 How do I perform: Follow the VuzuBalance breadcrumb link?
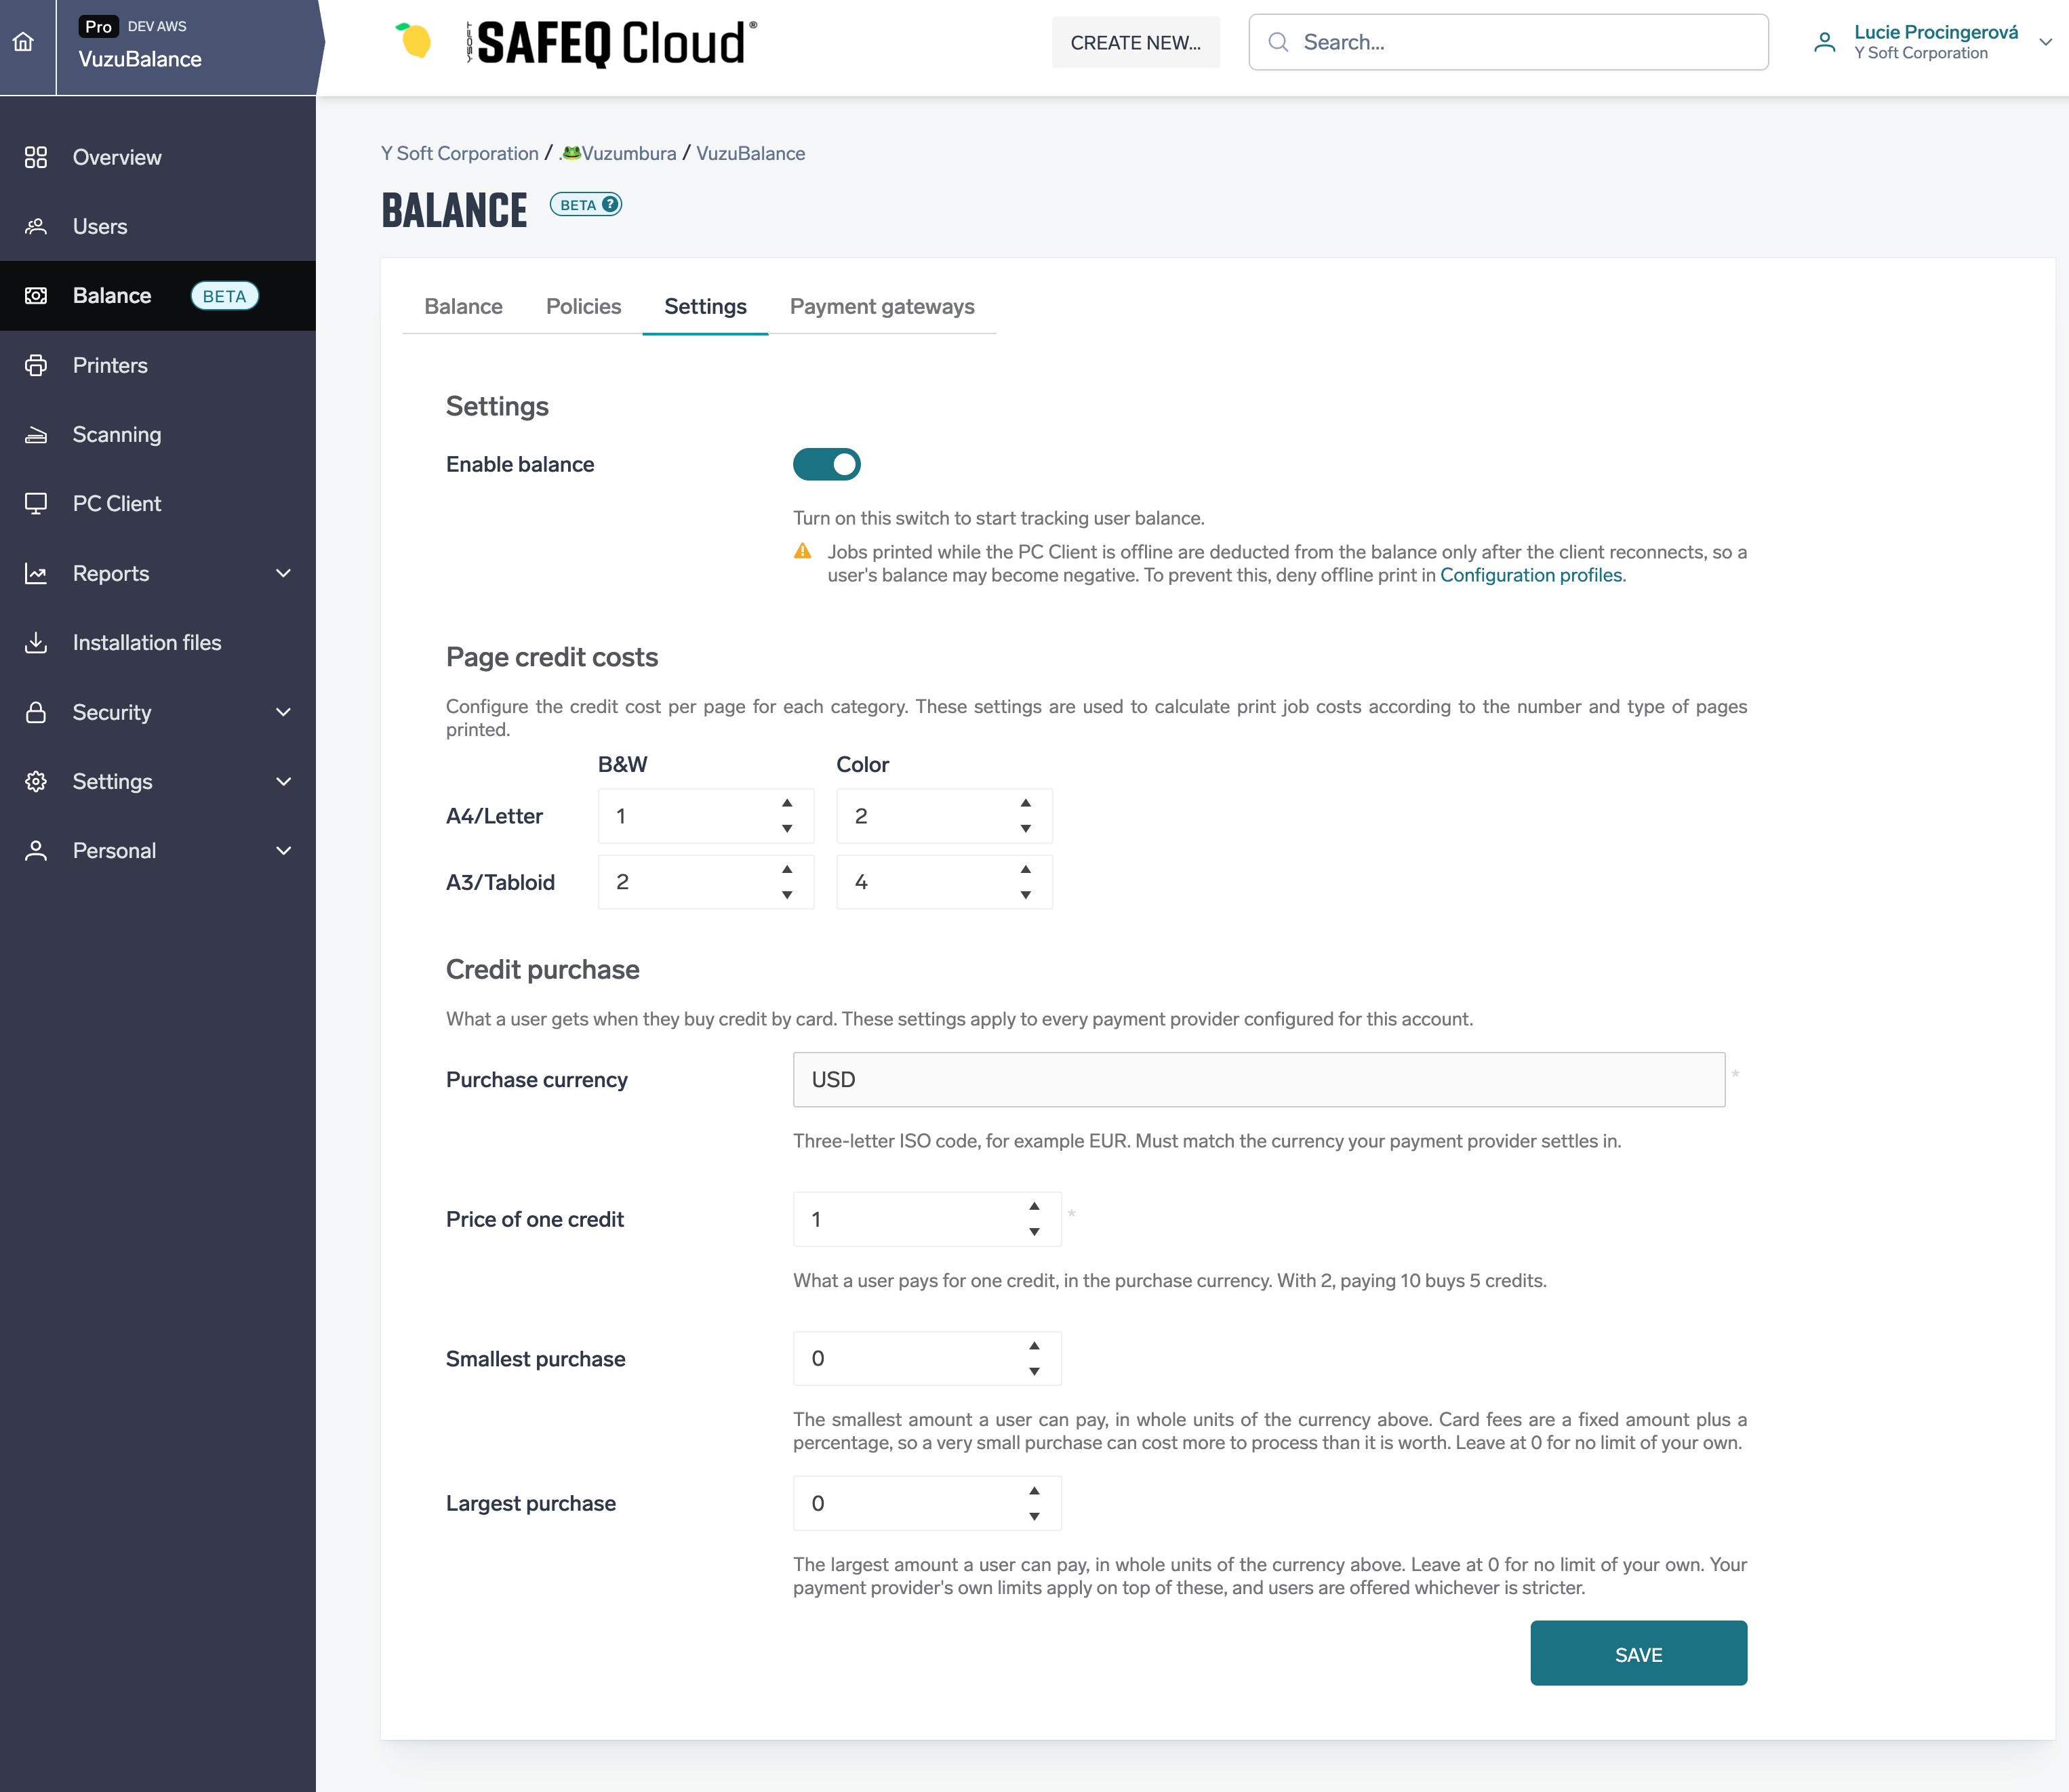point(750,153)
